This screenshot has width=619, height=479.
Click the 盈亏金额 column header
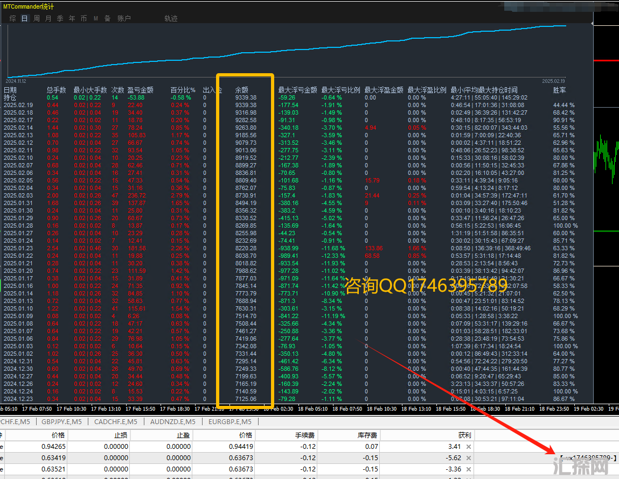tap(141, 90)
